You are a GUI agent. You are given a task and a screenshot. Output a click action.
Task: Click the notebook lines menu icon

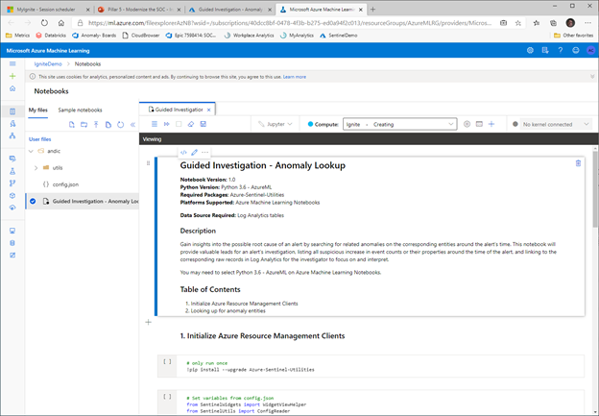coord(155,124)
